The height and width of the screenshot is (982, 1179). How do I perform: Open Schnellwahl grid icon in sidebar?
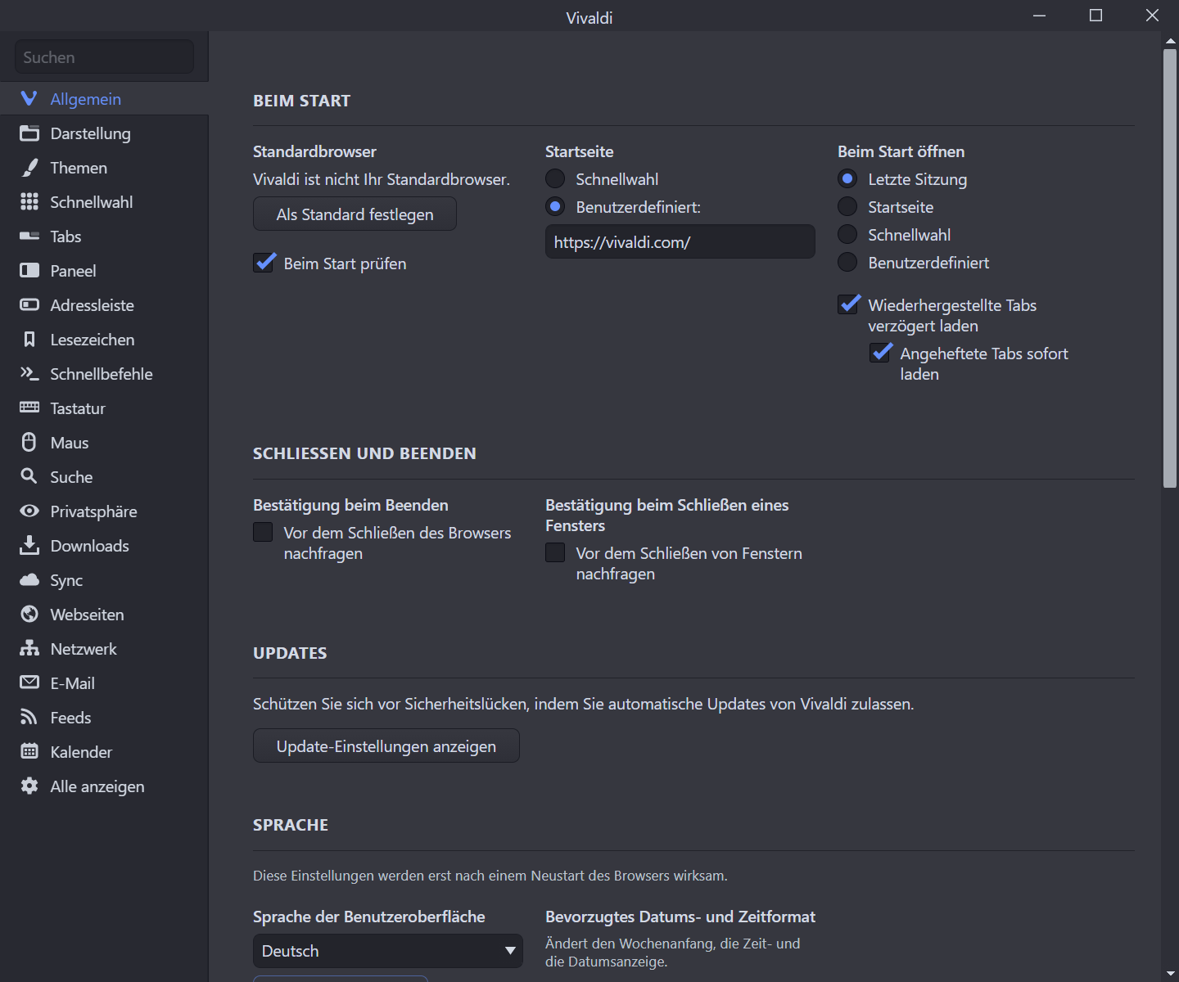tap(29, 202)
